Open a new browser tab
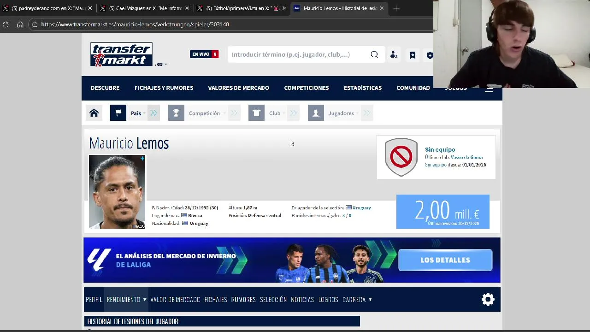This screenshot has width=590, height=332. point(396,8)
